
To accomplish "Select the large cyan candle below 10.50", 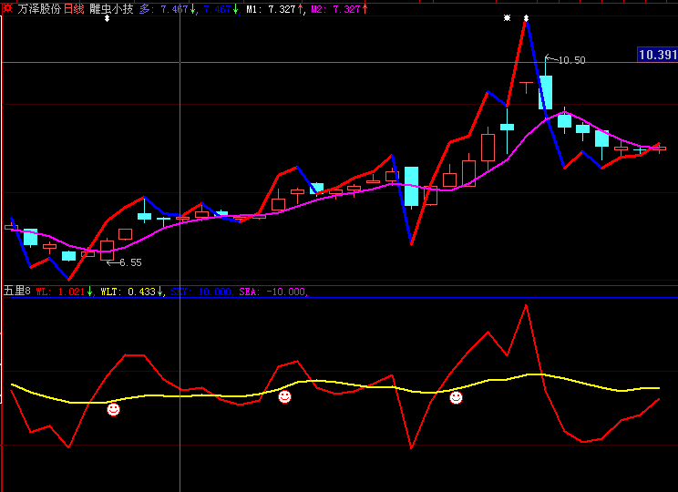I will pos(546,92).
